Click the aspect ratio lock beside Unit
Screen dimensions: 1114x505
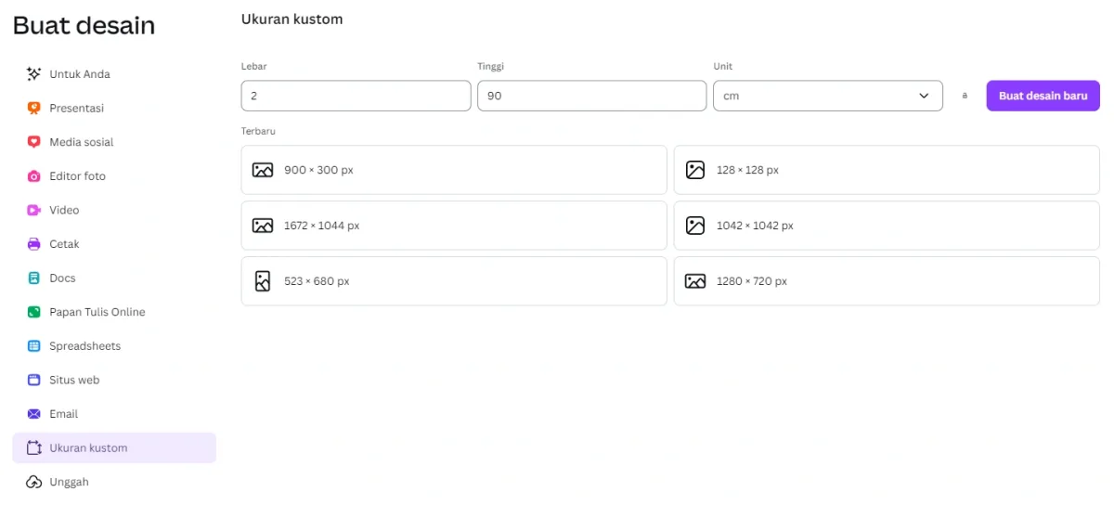[965, 96]
